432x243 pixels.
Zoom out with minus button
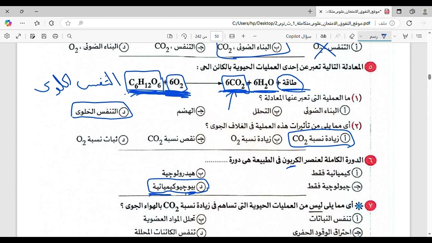coord(255,36)
